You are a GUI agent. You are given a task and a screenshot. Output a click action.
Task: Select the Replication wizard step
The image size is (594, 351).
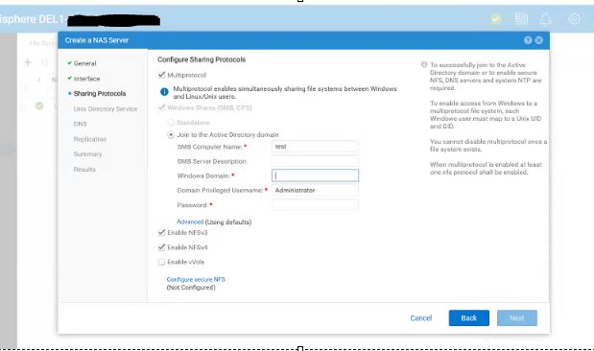(x=90, y=139)
